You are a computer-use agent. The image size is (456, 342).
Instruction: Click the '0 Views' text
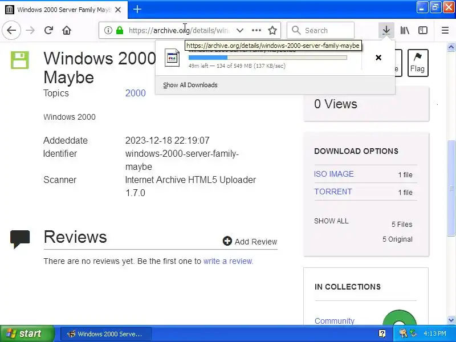(x=335, y=104)
